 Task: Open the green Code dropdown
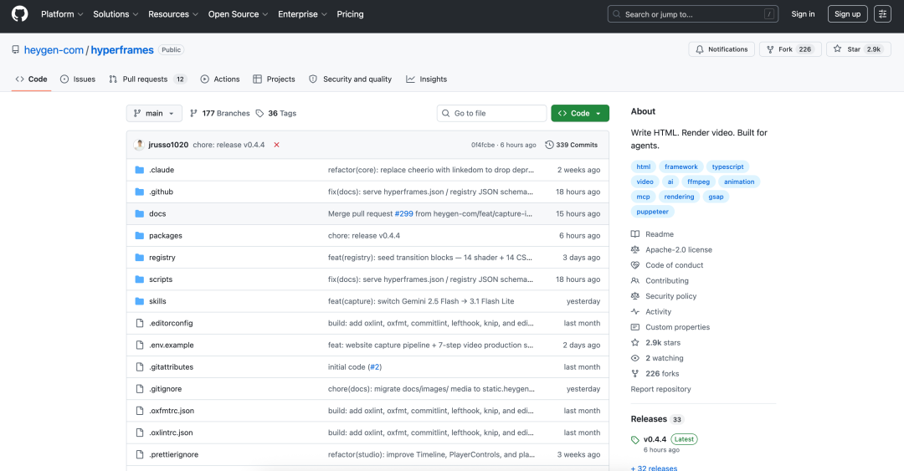click(579, 113)
